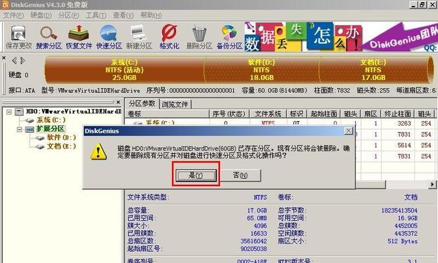Switch to the 浏览文件 tab

(x=175, y=105)
